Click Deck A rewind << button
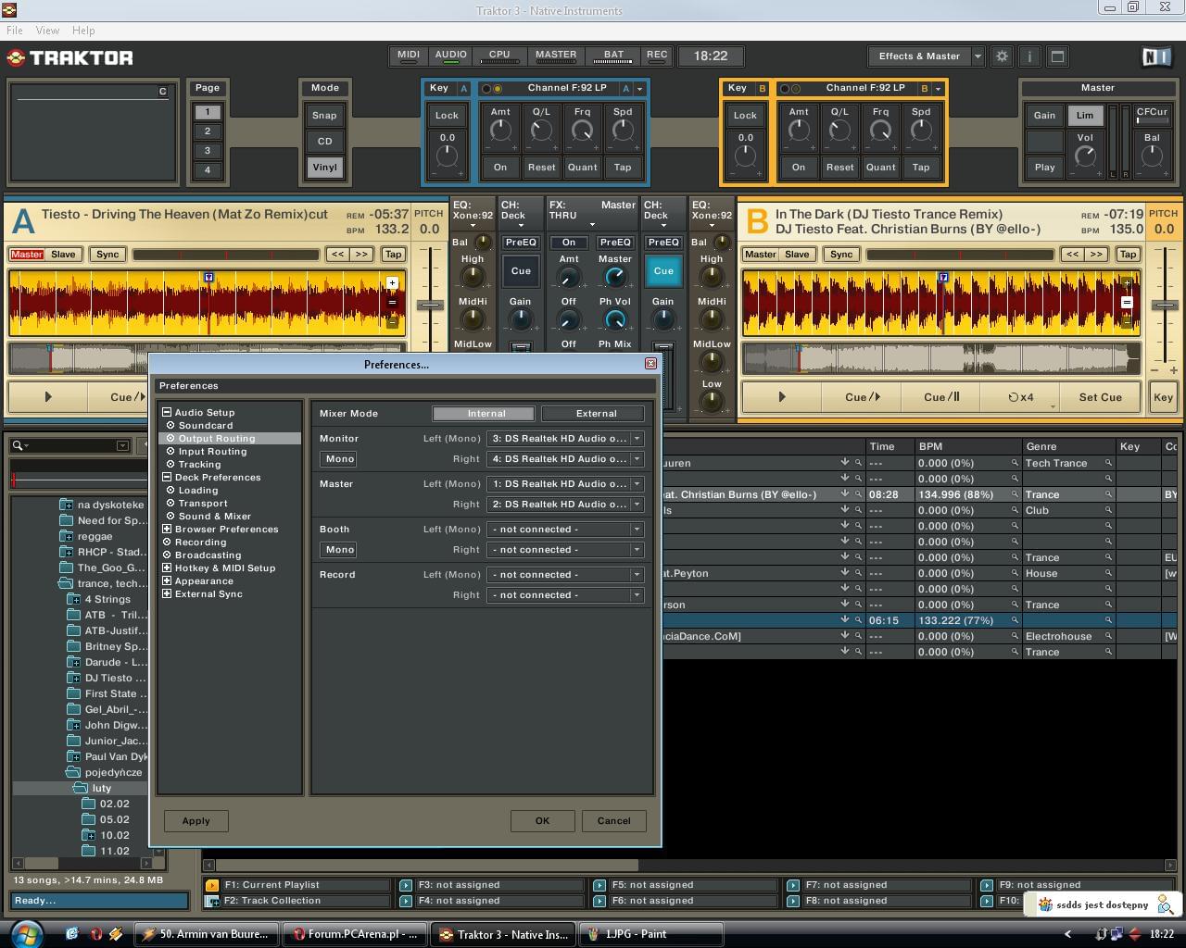Viewport: 1186px width, 948px height. click(338, 255)
